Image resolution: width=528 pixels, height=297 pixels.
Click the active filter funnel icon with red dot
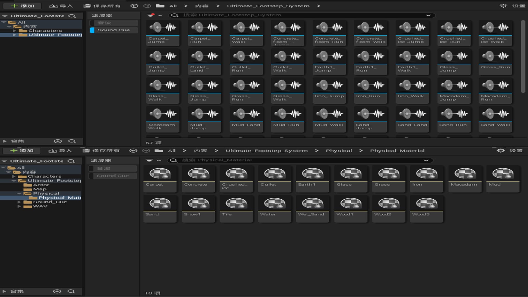[x=150, y=15]
